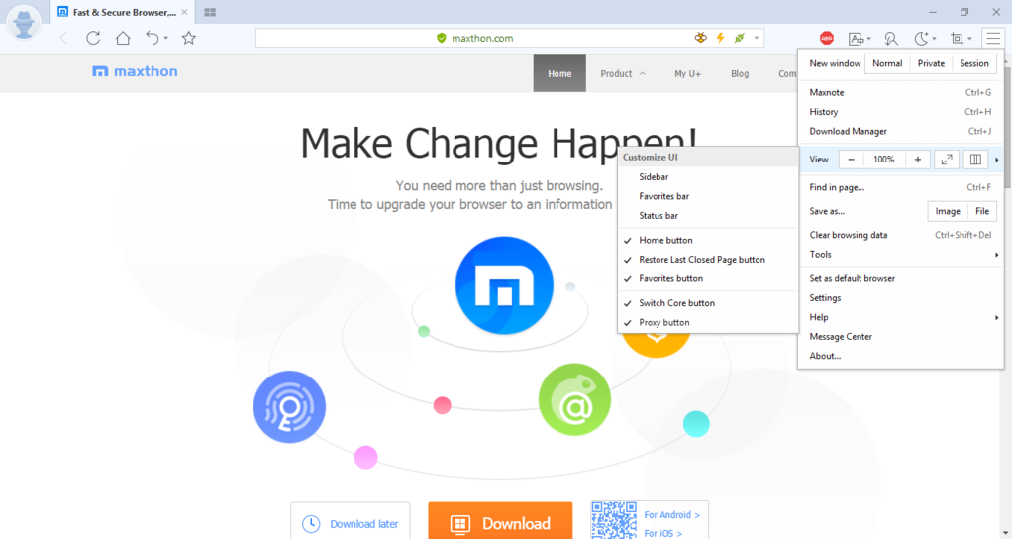Screen dimensions: 1012x539
Task: Open the red ad blocker icon
Action: [827, 38]
